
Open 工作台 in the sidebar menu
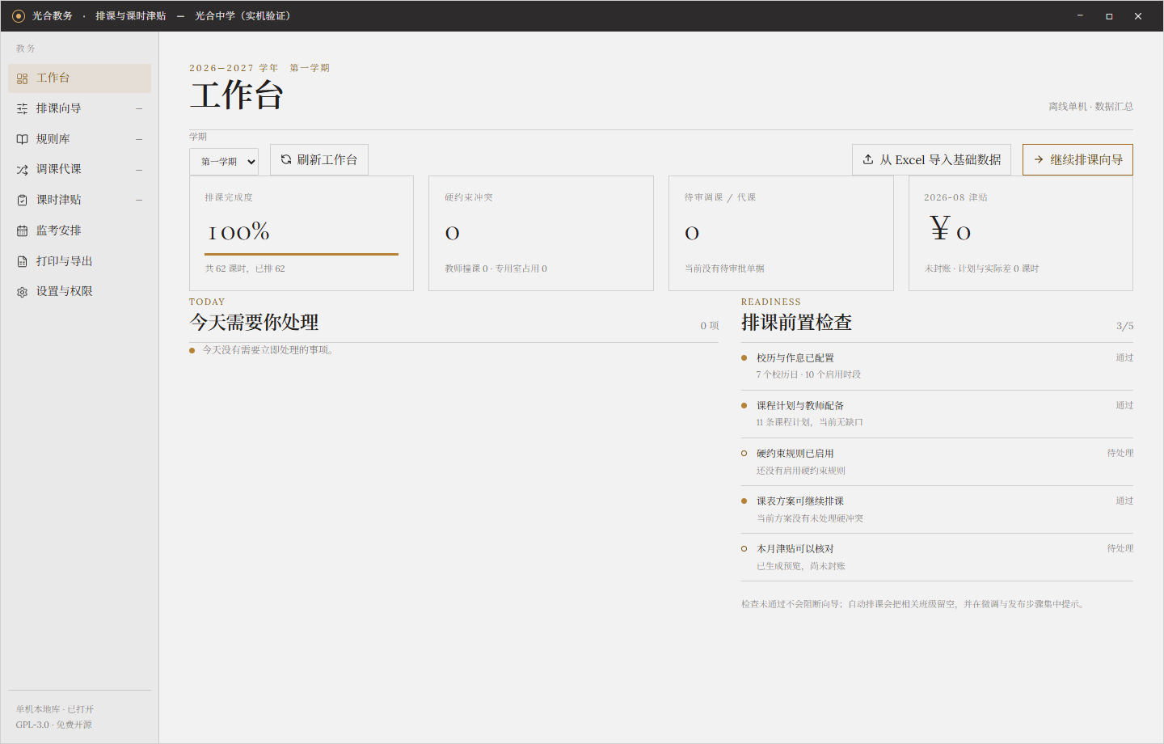point(79,78)
